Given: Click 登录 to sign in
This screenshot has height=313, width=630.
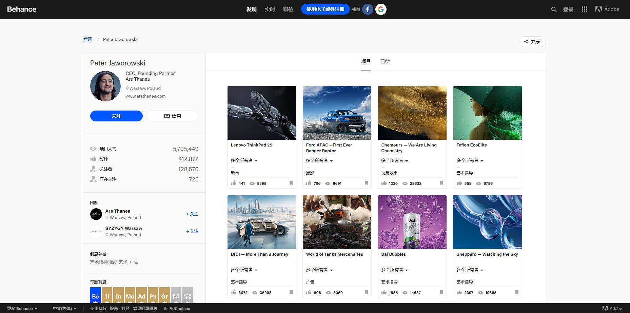Looking at the screenshot, I should tap(568, 9).
